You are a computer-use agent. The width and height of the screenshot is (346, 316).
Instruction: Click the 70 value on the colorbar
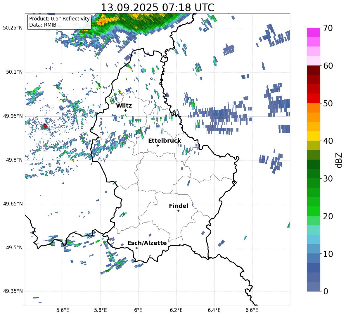[328, 28]
